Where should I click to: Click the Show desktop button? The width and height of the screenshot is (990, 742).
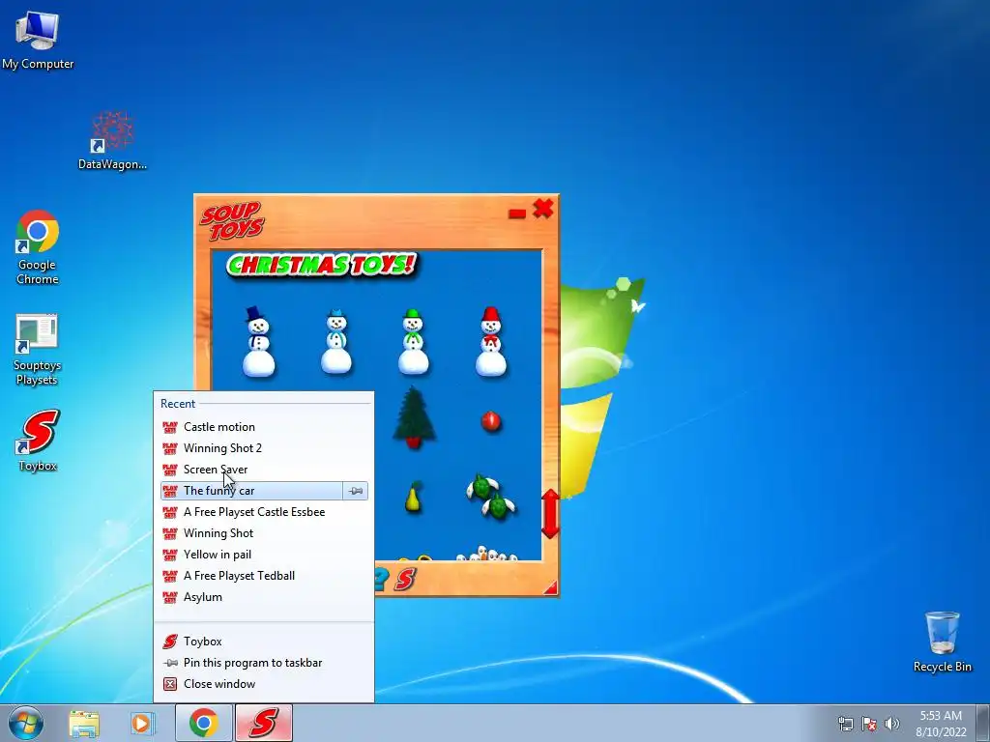(983, 724)
